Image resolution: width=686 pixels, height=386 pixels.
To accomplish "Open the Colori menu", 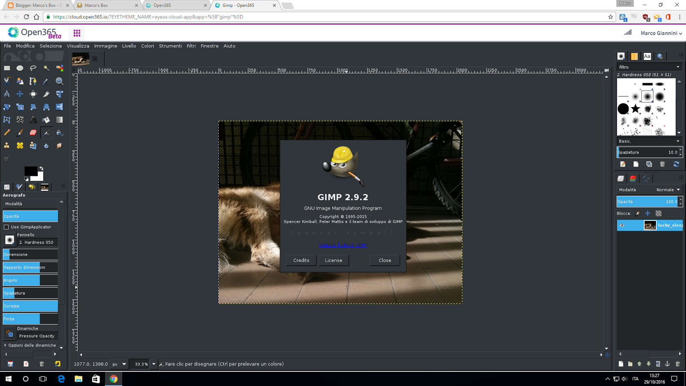I will pos(147,46).
